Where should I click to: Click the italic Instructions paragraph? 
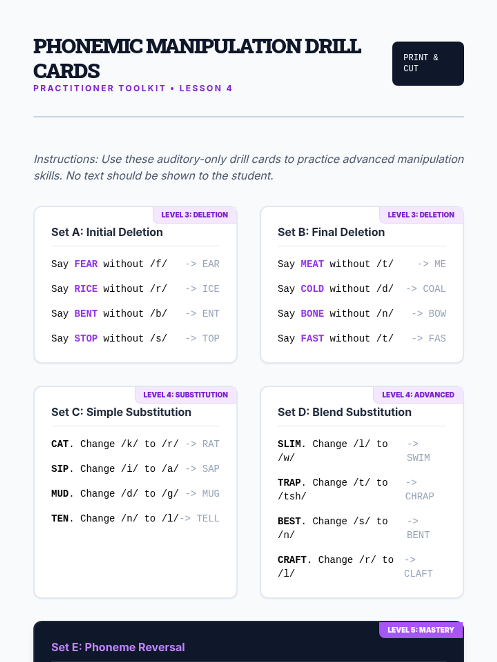(x=248, y=167)
